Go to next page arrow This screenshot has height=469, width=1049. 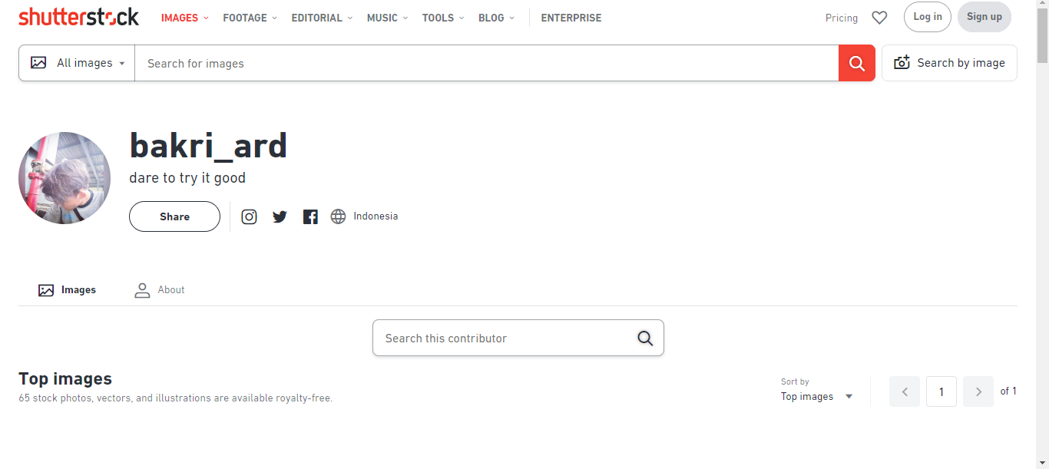[x=978, y=391]
